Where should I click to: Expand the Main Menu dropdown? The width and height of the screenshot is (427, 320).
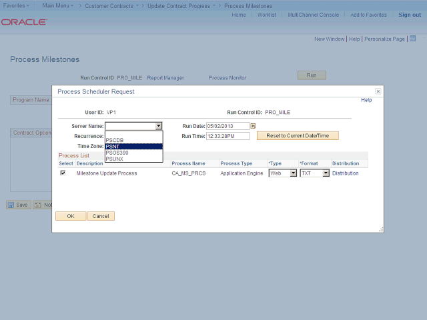(x=58, y=5)
